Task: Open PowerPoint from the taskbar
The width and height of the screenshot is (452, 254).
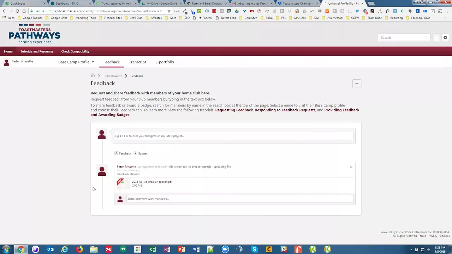Action: coord(181,249)
